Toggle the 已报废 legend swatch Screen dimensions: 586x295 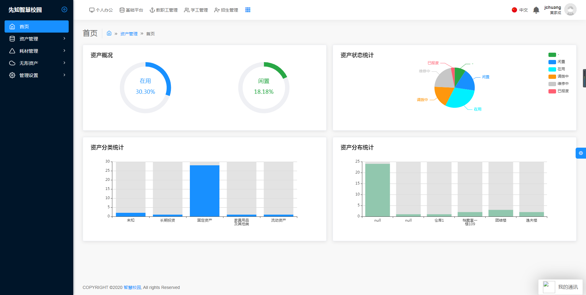coord(552,91)
